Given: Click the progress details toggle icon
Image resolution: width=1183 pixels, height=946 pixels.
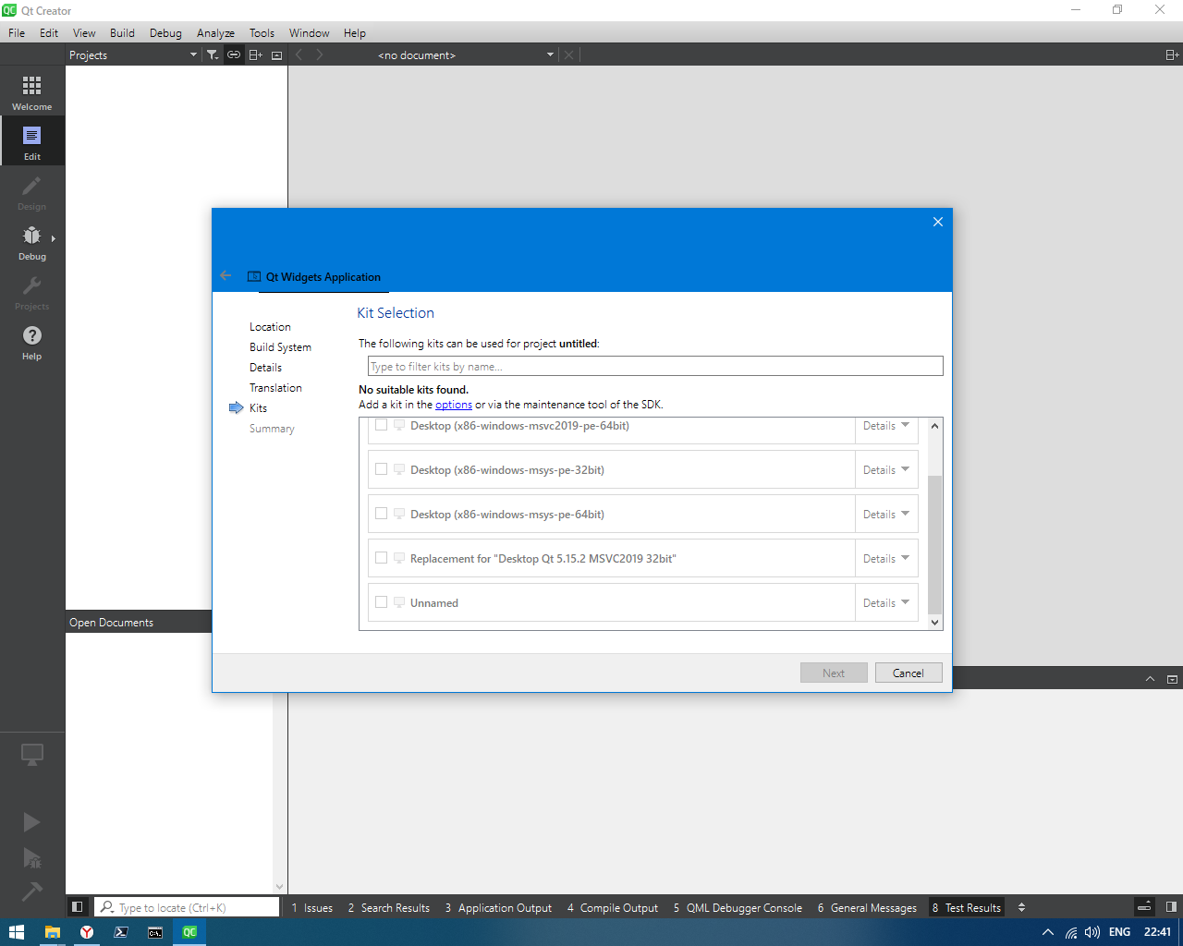Looking at the screenshot, I should click(x=1144, y=907).
